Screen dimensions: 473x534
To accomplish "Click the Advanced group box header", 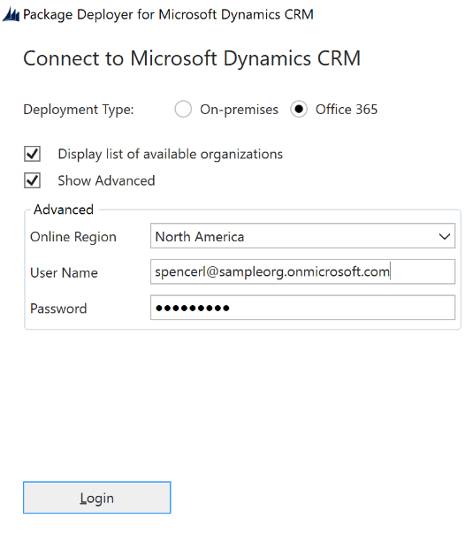I will pyautogui.click(x=64, y=210).
